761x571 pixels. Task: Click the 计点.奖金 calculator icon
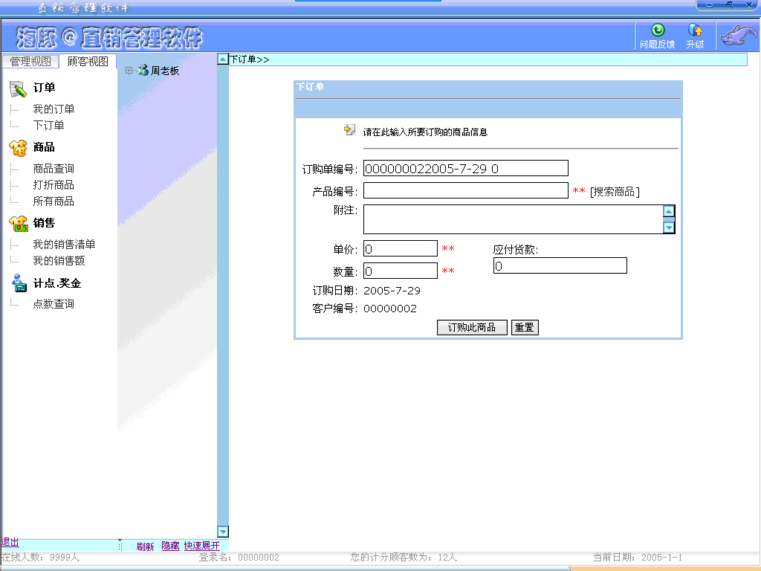pos(19,283)
